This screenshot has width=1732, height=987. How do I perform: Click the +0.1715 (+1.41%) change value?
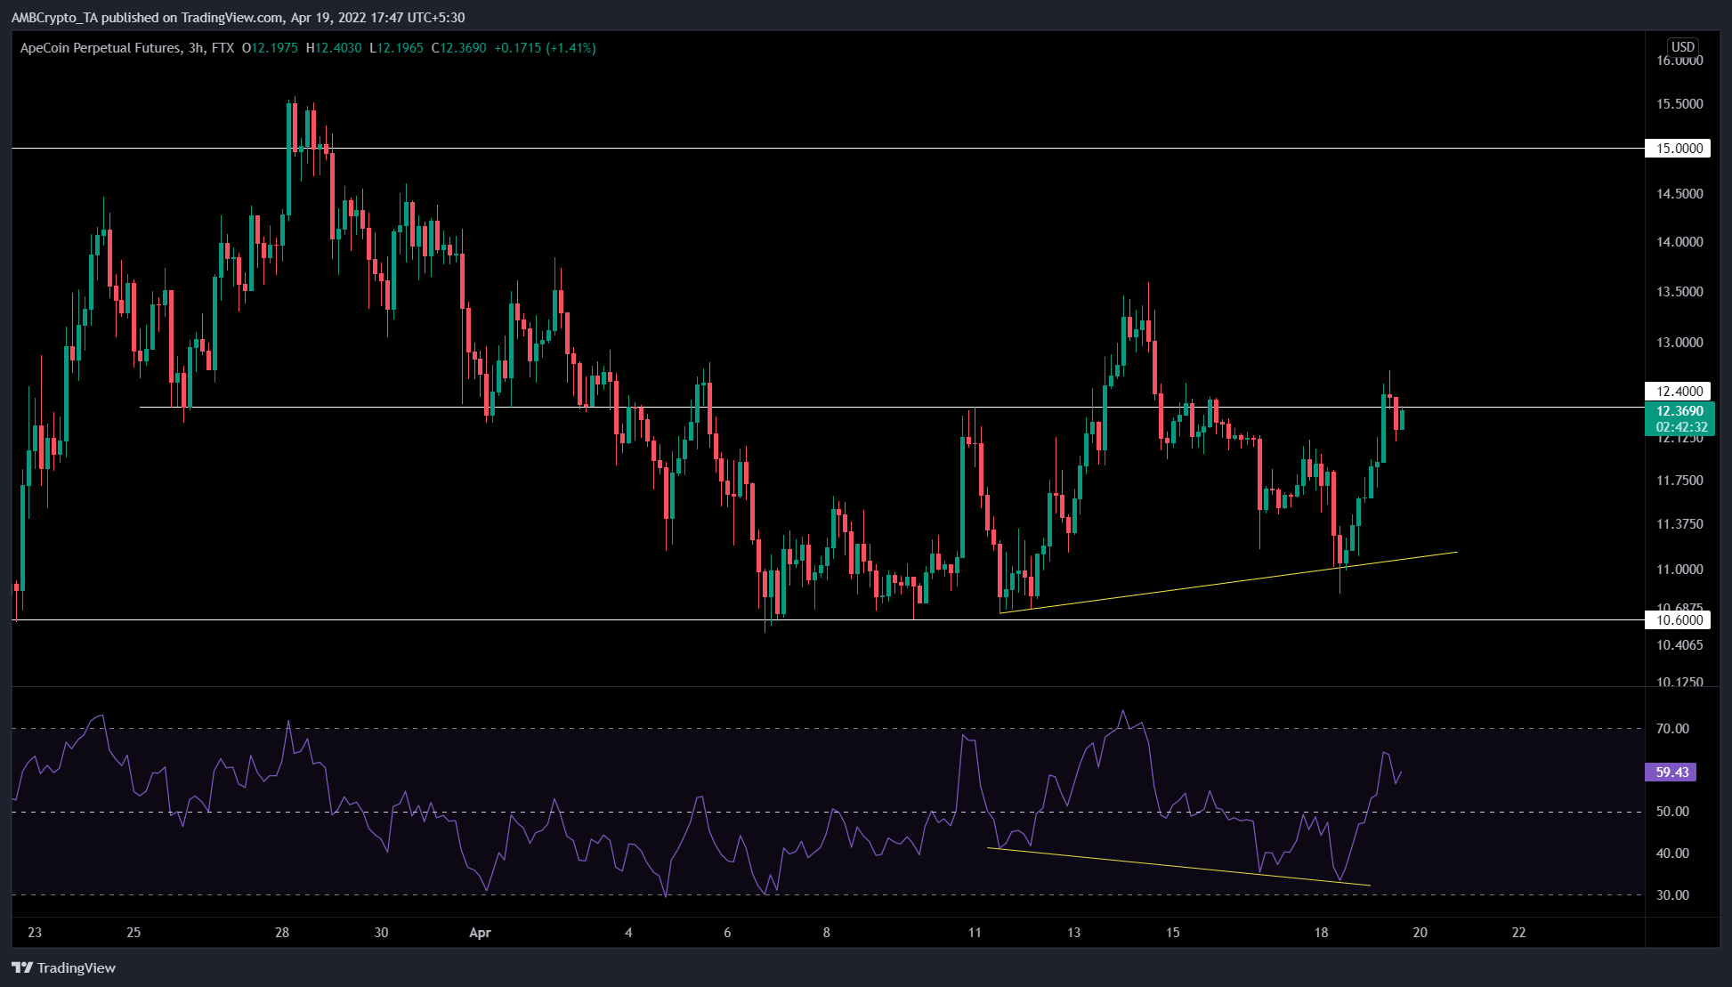point(545,48)
